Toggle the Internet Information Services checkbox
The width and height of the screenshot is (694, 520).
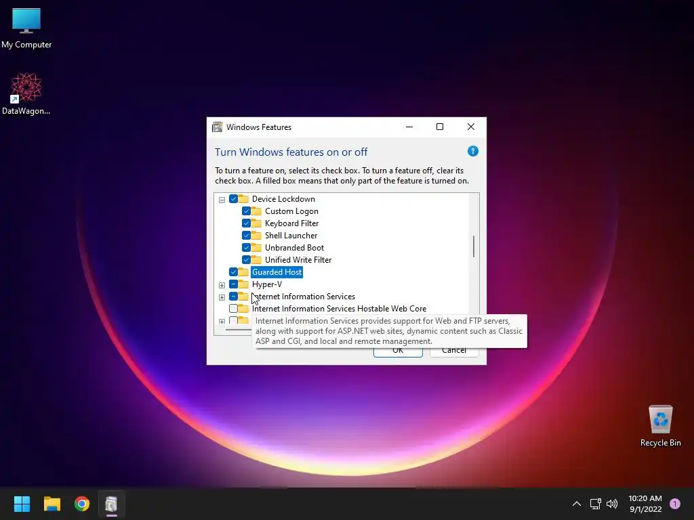click(233, 297)
